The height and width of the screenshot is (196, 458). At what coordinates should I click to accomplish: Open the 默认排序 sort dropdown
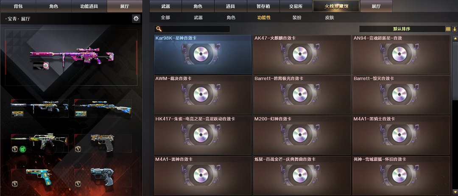click(402, 29)
